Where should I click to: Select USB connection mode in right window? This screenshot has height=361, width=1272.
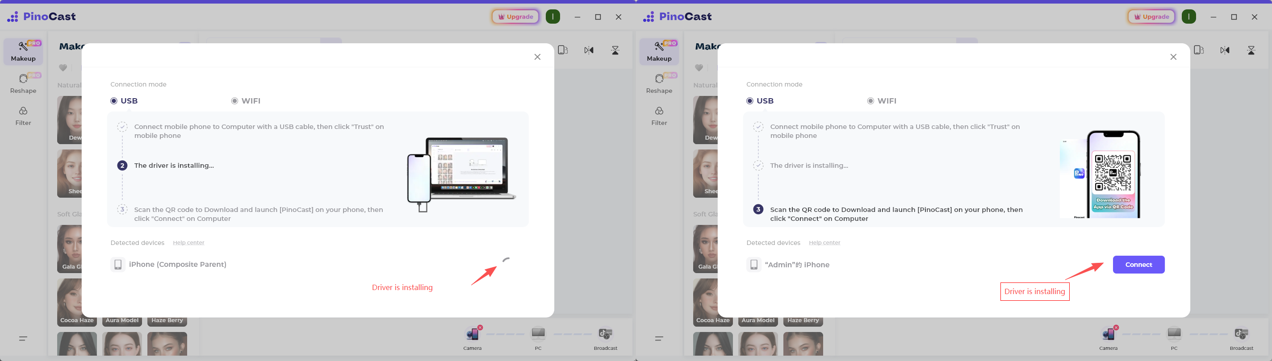pyautogui.click(x=760, y=100)
